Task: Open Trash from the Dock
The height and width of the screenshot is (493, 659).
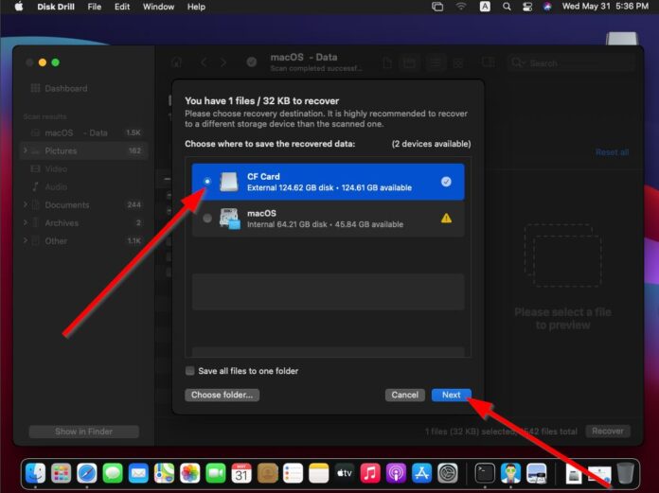Action: coord(625,473)
